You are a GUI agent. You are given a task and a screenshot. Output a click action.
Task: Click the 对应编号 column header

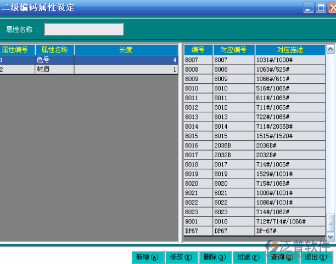coord(233,50)
